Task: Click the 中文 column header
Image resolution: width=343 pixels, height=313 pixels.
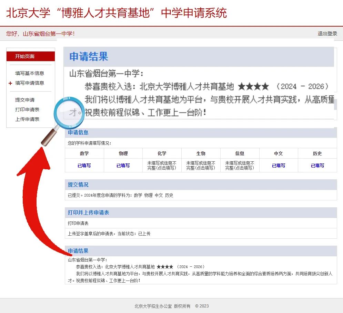Action: [x=279, y=153]
